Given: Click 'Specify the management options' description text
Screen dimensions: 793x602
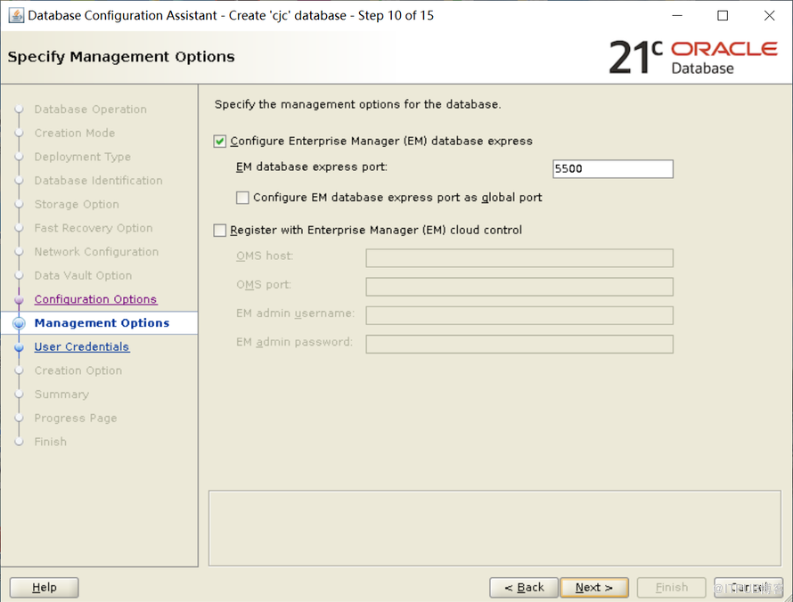Looking at the screenshot, I should coord(357,104).
